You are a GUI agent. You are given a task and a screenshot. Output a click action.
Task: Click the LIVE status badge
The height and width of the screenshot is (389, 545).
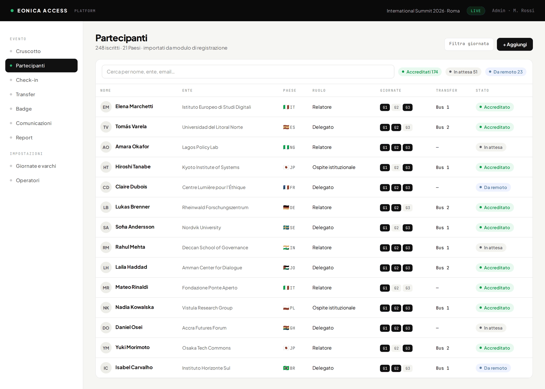pyautogui.click(x=476, y=11)
